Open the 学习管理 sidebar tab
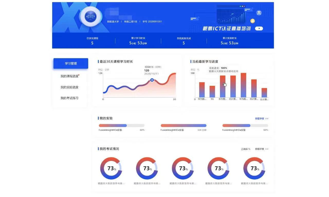This screenshot has width=329, height=197. point(71,63)
